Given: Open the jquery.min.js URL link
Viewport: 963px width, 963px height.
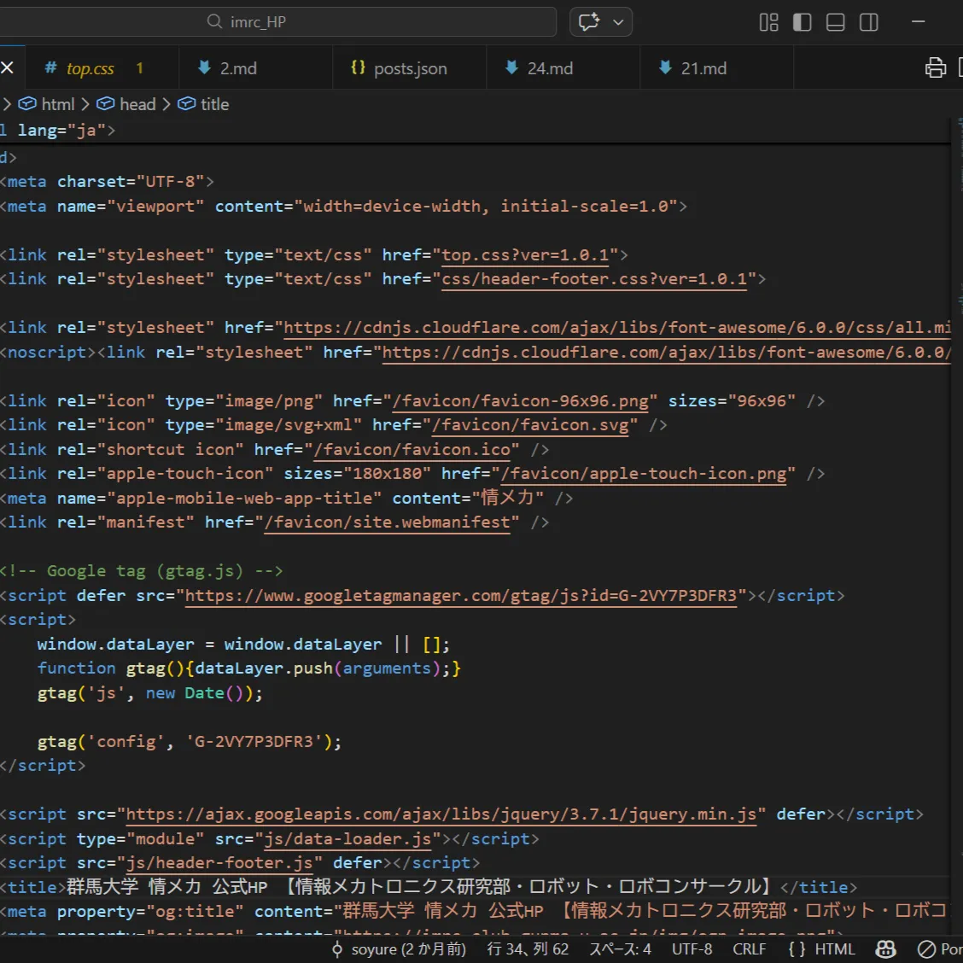Looking at the screenshot, I should 441,814.
